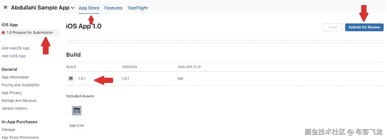Click the NO value under Has App Clip
This screenshot has height=140, width=387.
coord(181,79)
